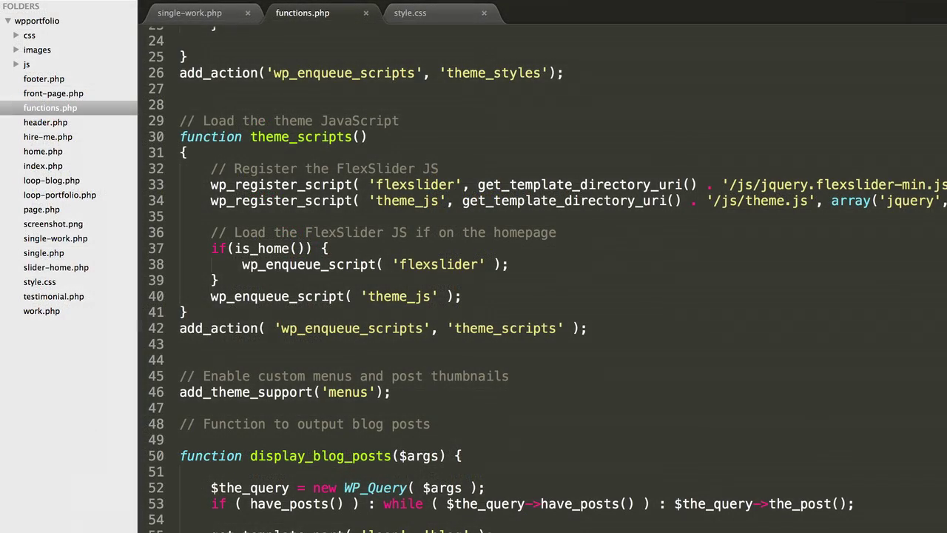947x533 pixels.
Task: Open page.php in the sidebar
Action: click(x=41, y=209)
